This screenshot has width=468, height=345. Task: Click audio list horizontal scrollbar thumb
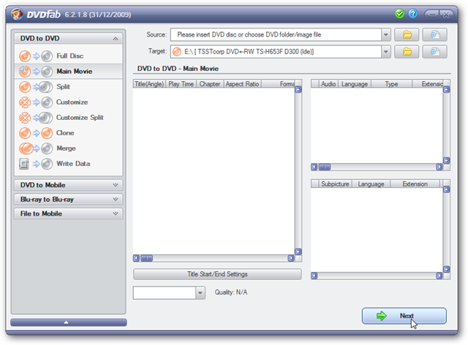(x=325, y=167)
